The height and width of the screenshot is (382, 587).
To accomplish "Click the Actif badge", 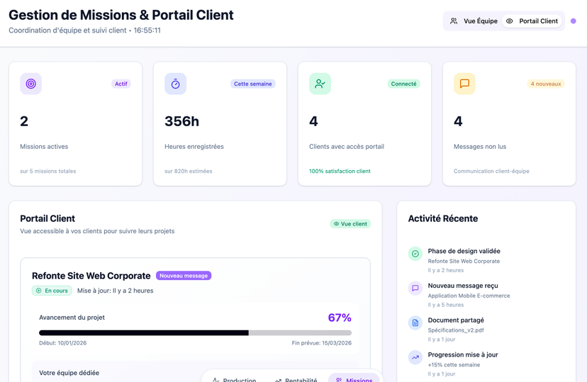I will click(x=121, y=84).
